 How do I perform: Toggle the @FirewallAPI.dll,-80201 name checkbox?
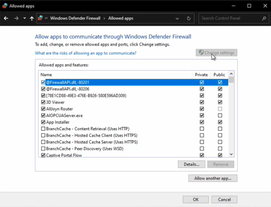pyautogui.click(x=43, y=82)
